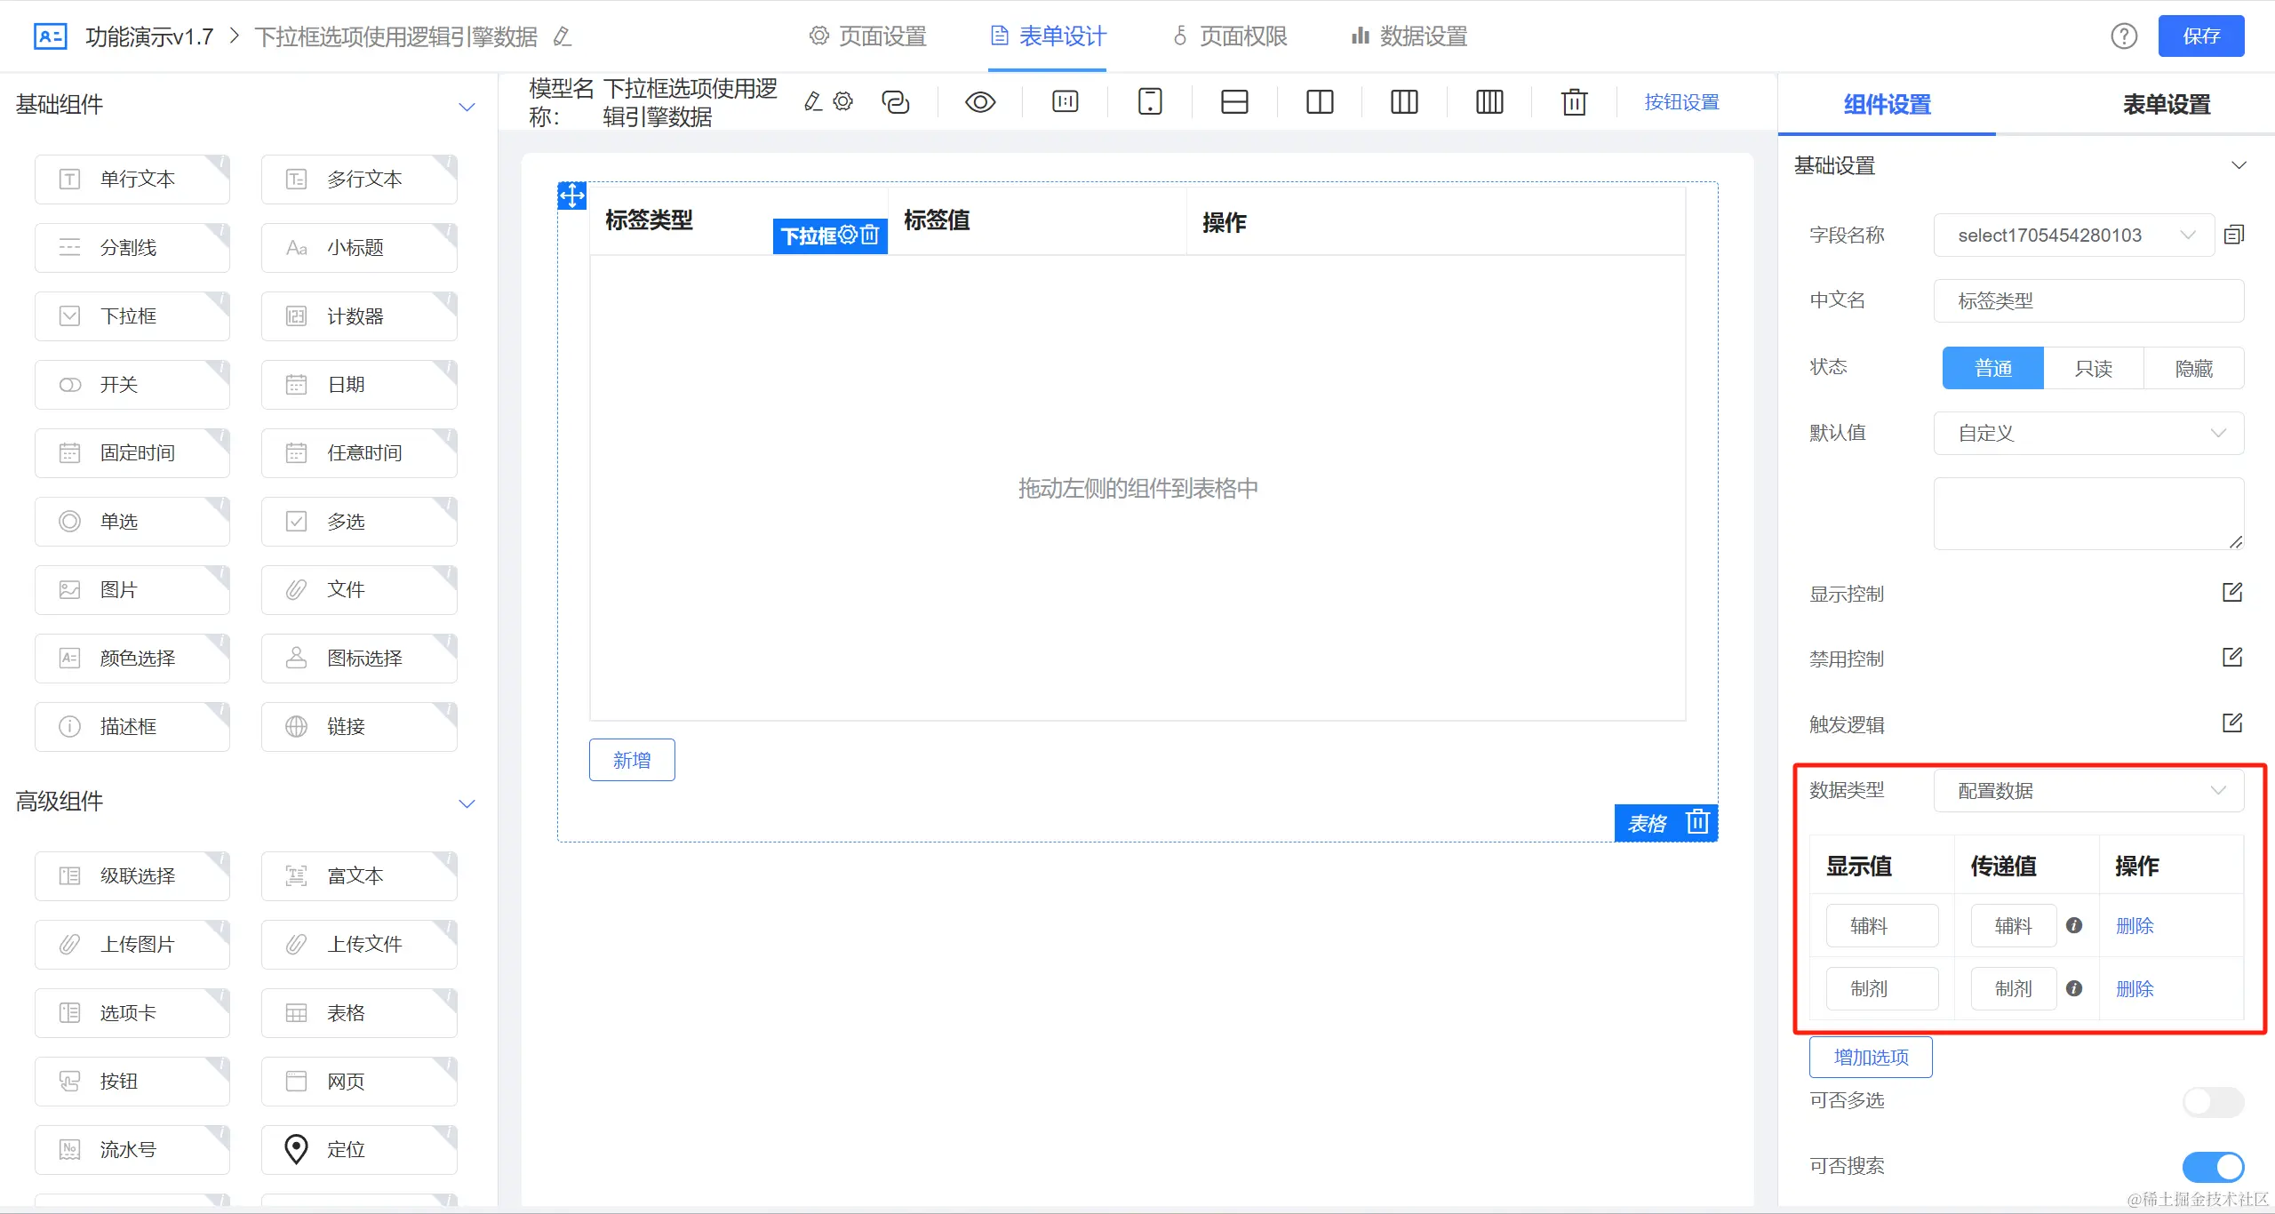Switch to the 表单设置 tab
Image resolution: width=2275 pixels, height=1214 pixels.
(x=2167, y=104)
